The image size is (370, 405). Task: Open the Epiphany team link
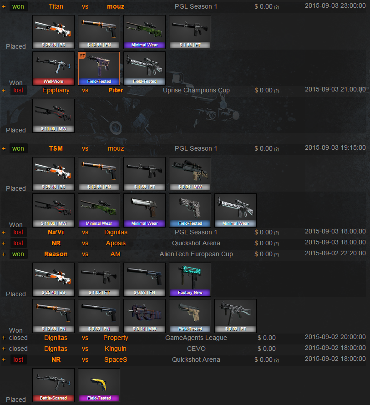(56, 91)
